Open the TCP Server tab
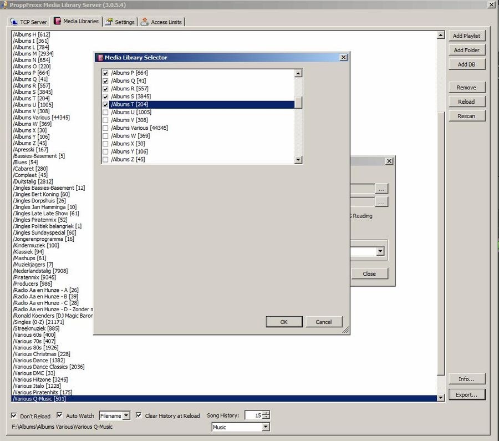 tap(29, 22)
